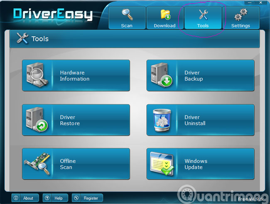Open the Settings tab
This screenshot has height=204, width=270.
241,18
